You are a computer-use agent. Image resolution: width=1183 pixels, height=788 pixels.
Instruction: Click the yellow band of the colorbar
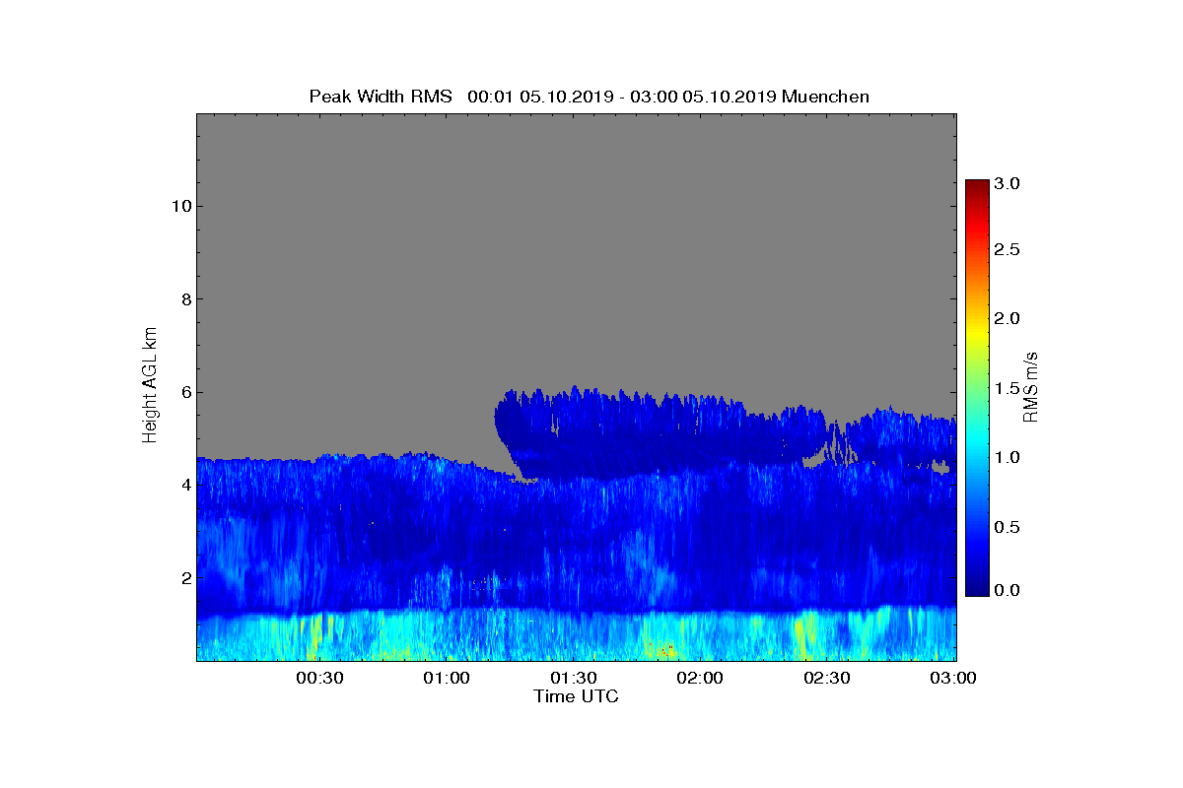(977, 333)
